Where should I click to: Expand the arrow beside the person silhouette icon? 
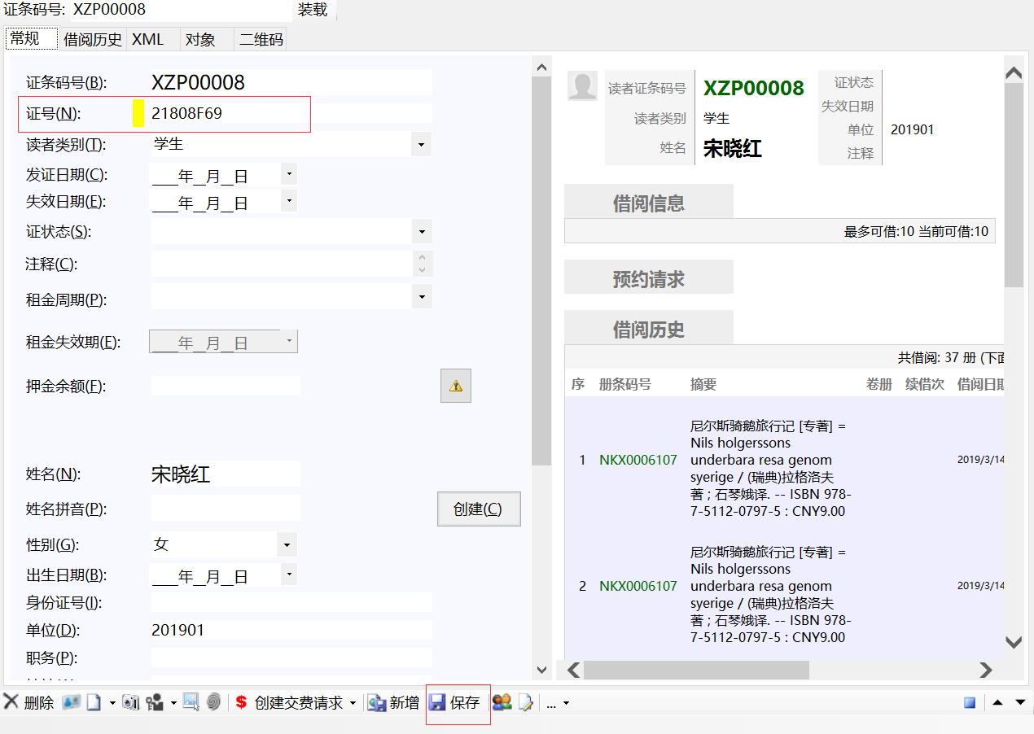click(173, 703)
